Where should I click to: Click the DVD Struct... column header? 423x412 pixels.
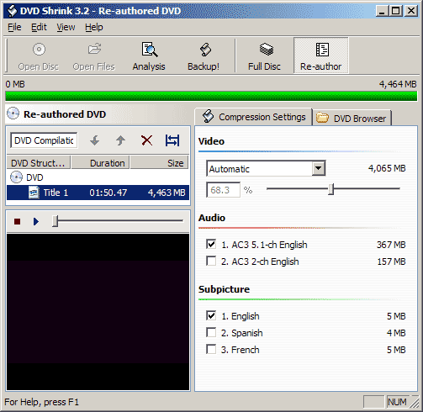tap(39, 163)
